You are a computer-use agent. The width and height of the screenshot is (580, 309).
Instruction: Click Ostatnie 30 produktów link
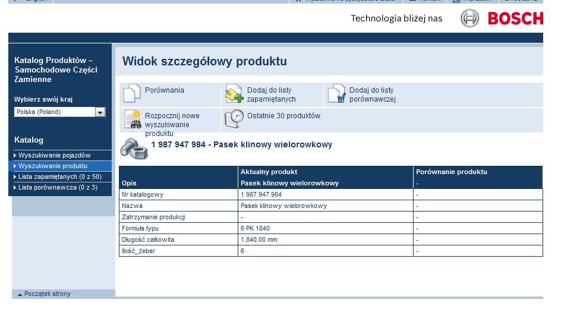283,116
